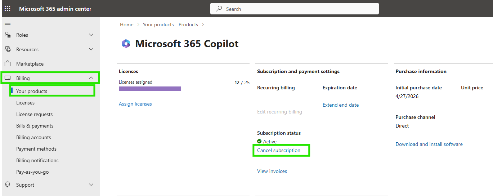Image resolution: width=493 pixels, height=196 pixels.
Task: Click the 12 / 25 license count
Action: pyautogui.click(x=242, y=83)
